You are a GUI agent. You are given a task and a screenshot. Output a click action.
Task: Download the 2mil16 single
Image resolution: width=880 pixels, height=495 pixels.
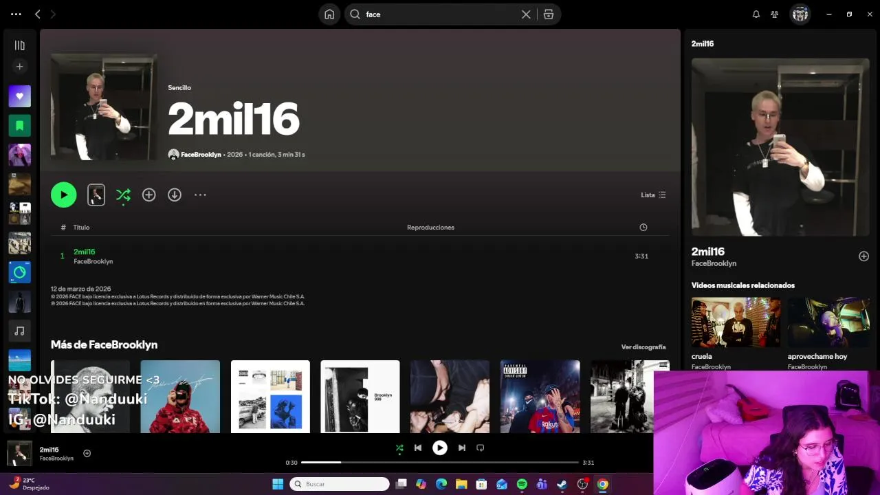click(x=175, y=195)
